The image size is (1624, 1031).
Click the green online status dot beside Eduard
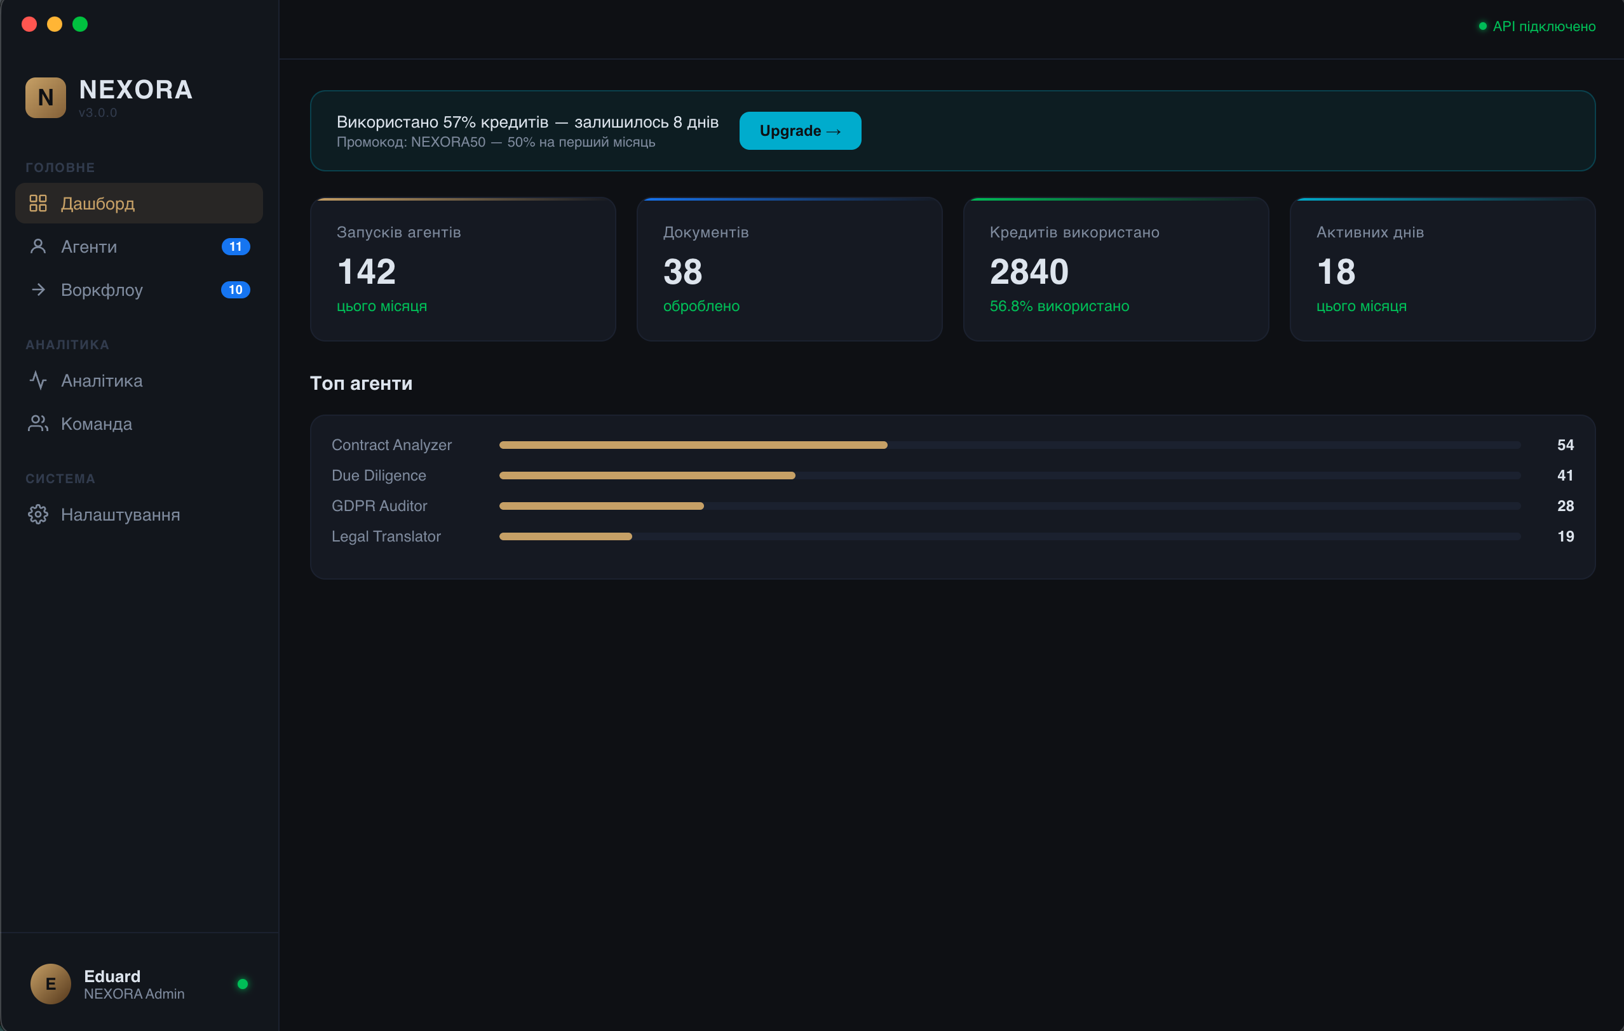pyautogui.click(x=243, y=984)
